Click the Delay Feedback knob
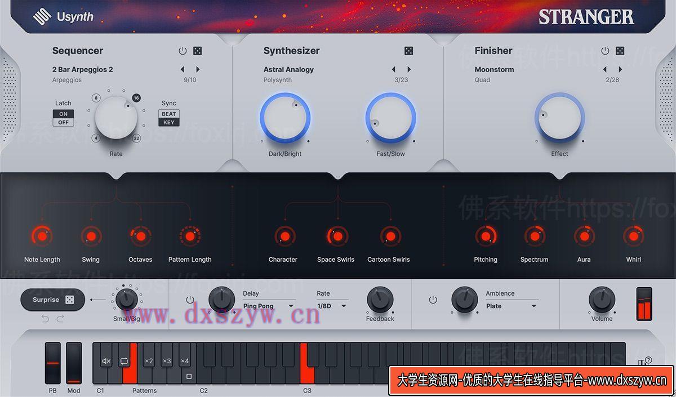The height and width of the screenshot is (397, 676). [x=380, y=300]
